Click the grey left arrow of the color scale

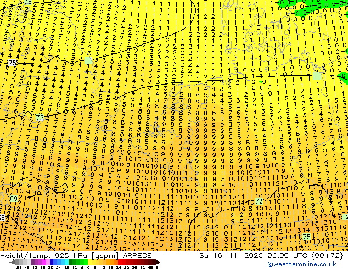pyautogui.click(x=13, y=262)
